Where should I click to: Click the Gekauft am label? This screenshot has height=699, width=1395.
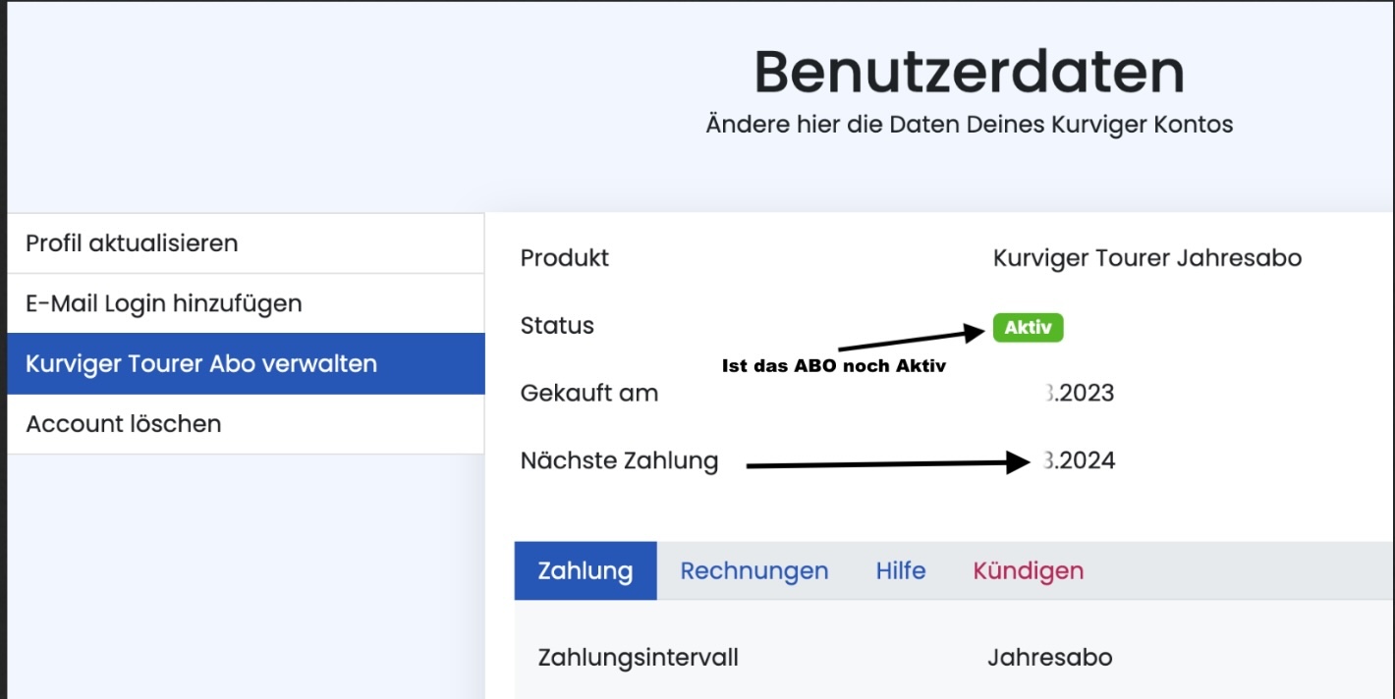(x=589, y=394)
